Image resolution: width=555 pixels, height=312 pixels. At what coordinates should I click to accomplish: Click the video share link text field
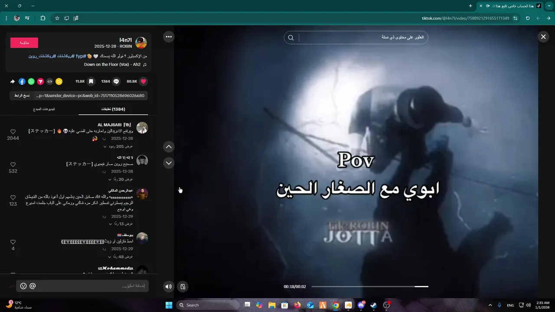(91, 95)
